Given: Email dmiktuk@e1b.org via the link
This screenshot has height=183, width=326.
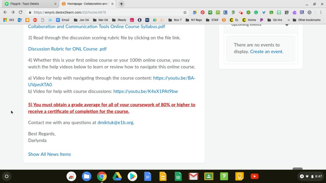Looking at the screenshot, I should [x=115, y=123].
